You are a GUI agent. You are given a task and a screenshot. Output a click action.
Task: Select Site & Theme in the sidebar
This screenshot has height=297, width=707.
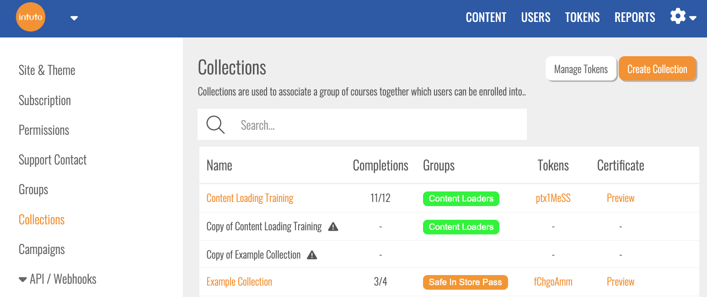coord(47,70)
